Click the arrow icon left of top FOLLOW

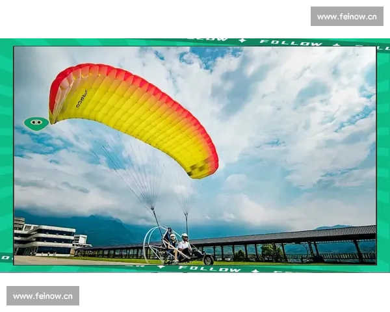[x=242, y=40]
